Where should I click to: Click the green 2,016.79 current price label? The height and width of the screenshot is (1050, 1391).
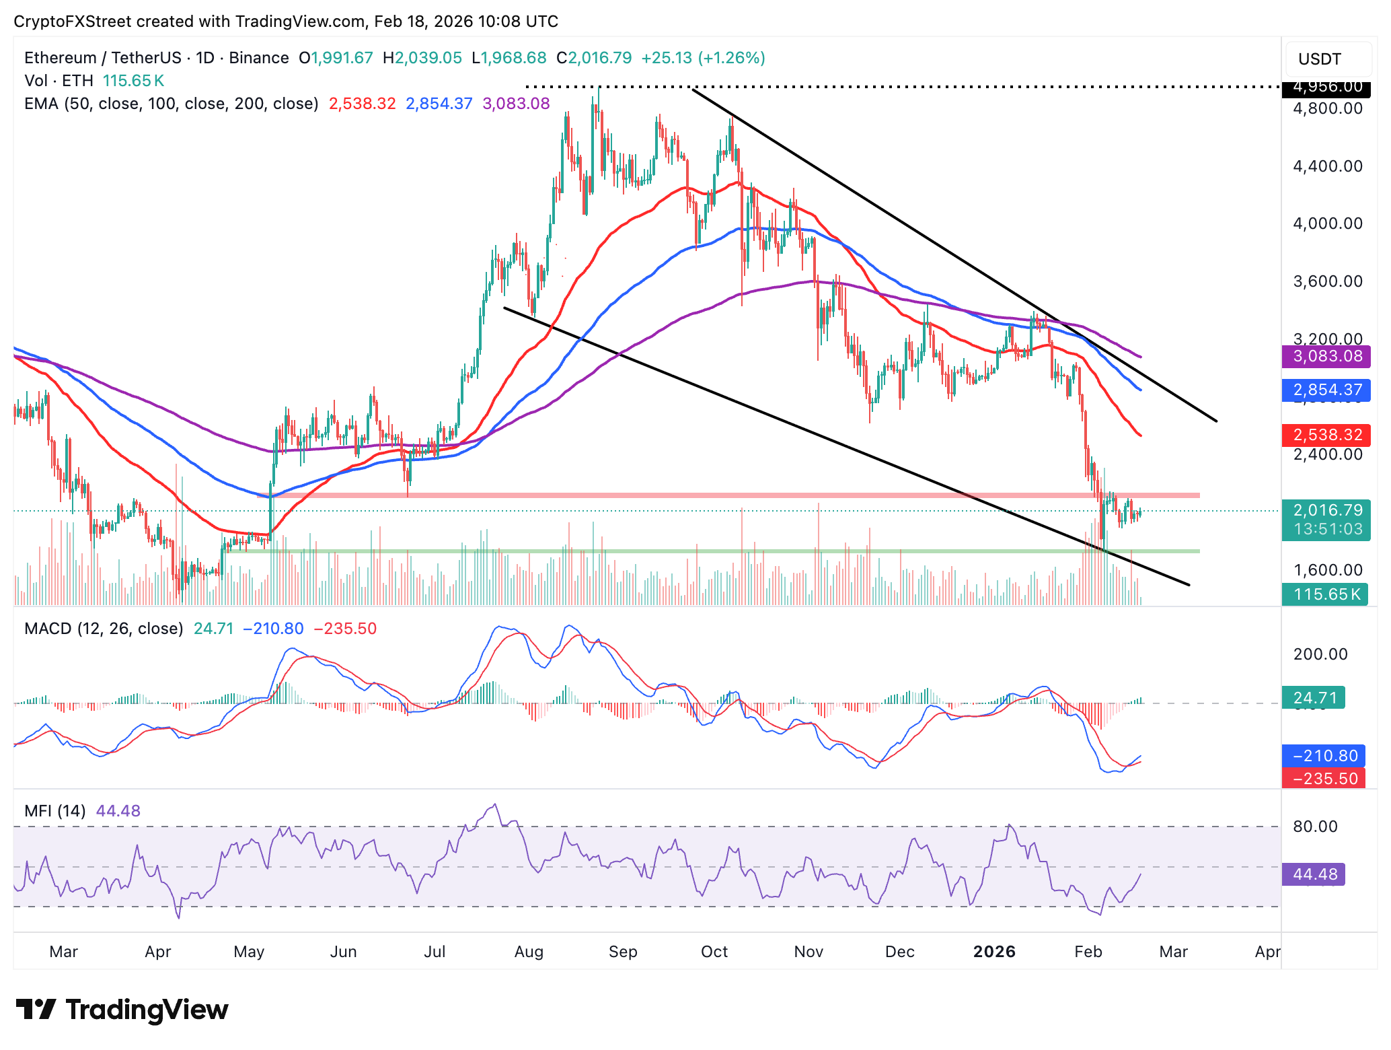(x=1326, y=511)
